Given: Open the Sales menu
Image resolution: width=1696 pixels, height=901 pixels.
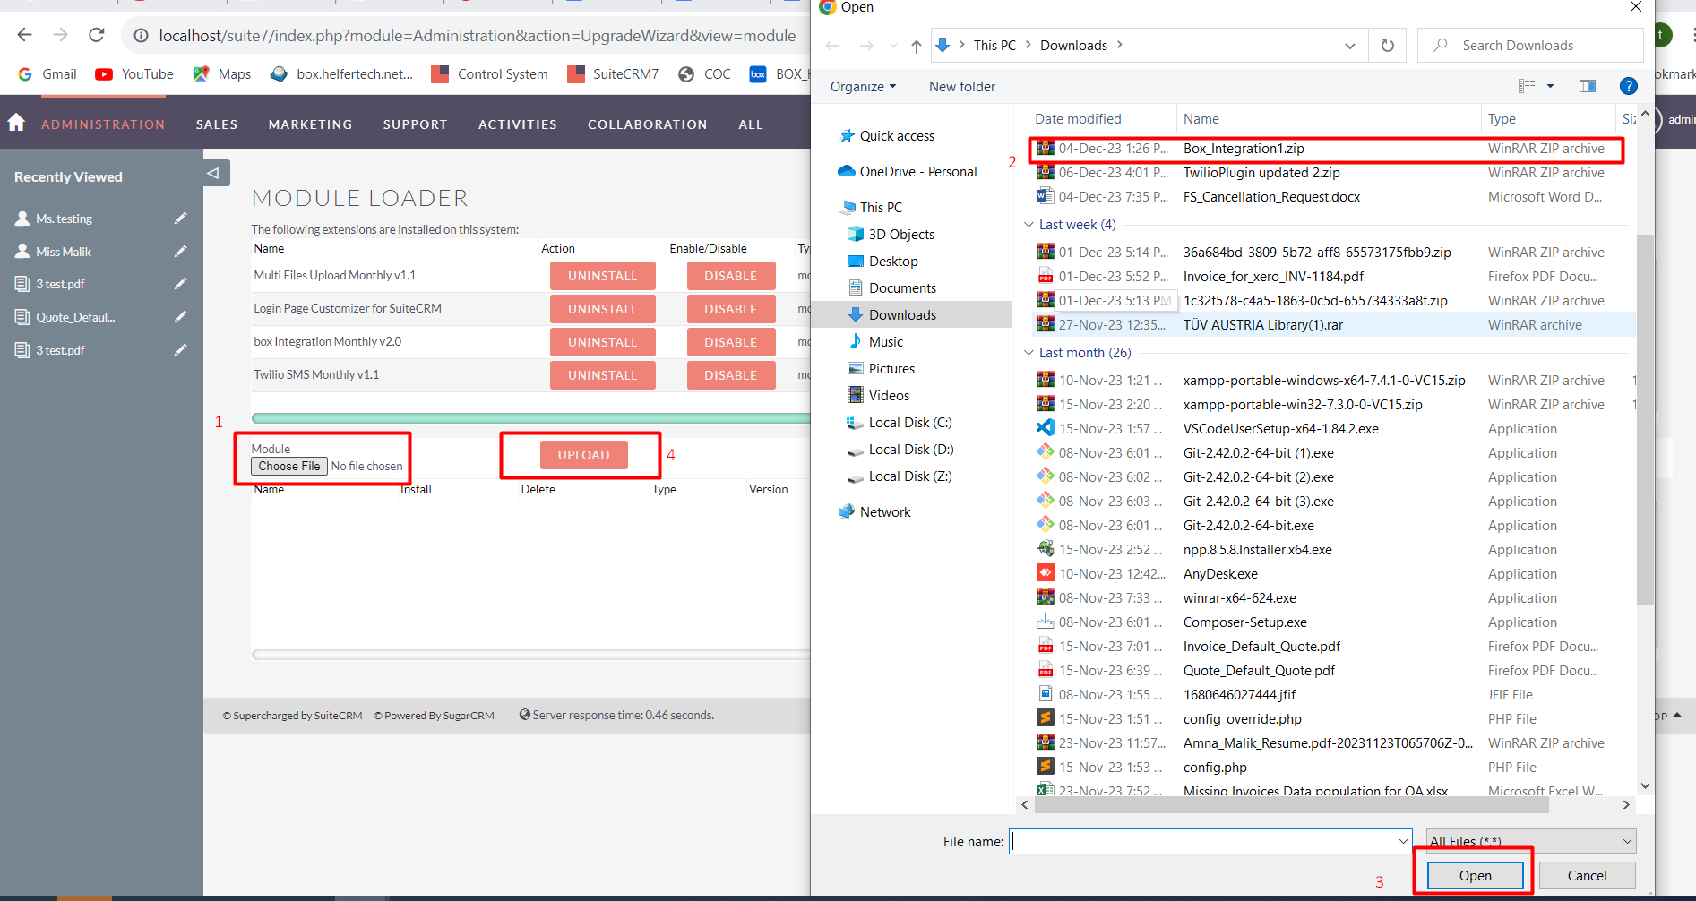Looking at the screenshot, I should pyautogui.click(x=217, y=124).
